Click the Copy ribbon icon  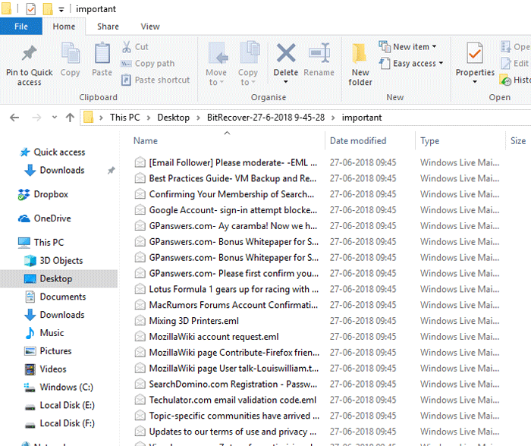(x=70, y=53)
